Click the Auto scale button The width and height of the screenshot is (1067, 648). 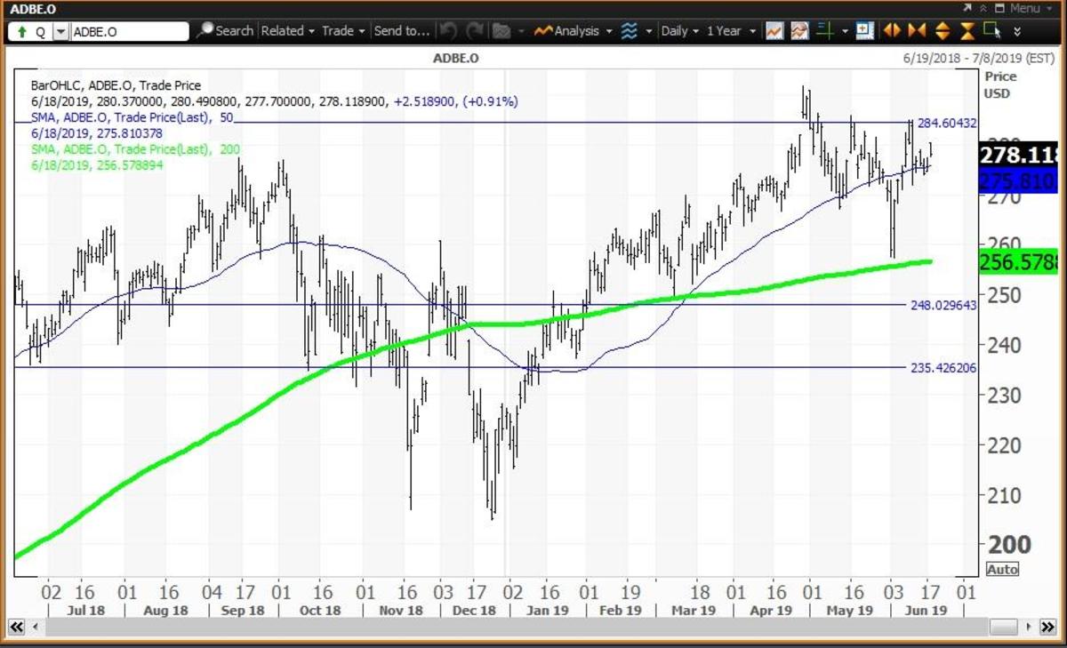1002,569
